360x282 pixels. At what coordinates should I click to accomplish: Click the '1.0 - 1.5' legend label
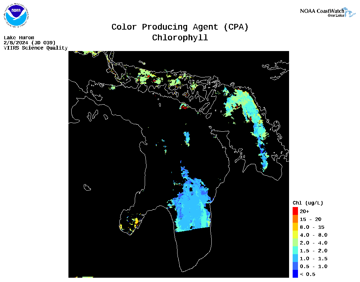313,258
